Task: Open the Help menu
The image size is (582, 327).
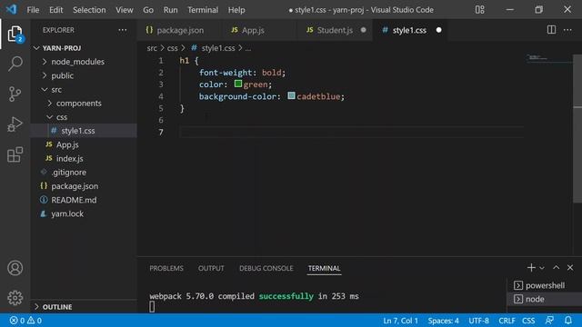Action: click(236, 10)
